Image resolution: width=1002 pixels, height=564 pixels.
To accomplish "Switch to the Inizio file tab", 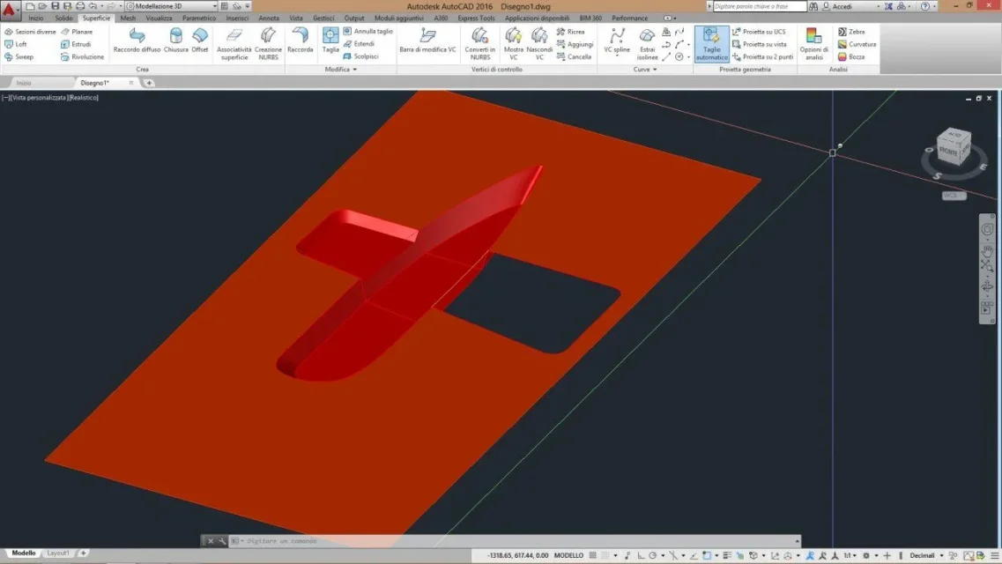I will tap(24, 83).
